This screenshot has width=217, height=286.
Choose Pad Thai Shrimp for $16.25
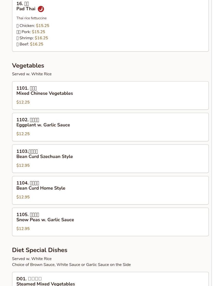pos(32,38)
